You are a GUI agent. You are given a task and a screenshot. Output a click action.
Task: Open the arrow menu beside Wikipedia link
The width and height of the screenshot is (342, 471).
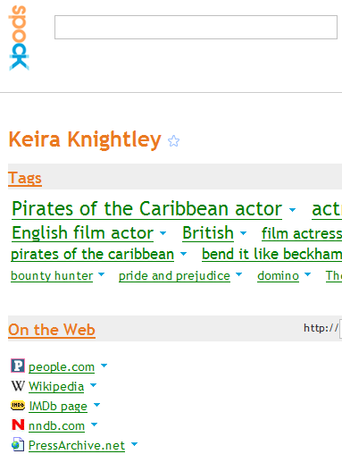tap(93, 385)
